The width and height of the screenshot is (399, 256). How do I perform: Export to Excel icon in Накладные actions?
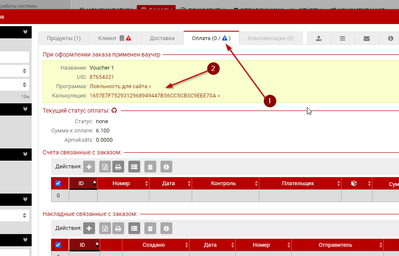tap(105, 229)
